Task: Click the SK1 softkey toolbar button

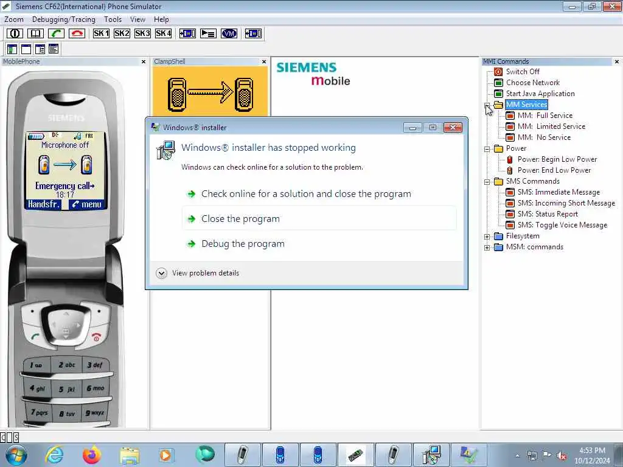Action: 101,33
